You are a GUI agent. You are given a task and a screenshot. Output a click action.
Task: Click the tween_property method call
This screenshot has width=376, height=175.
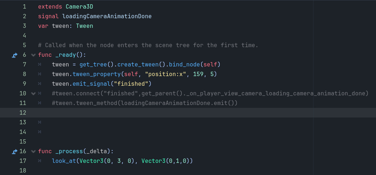click(97, 74)
